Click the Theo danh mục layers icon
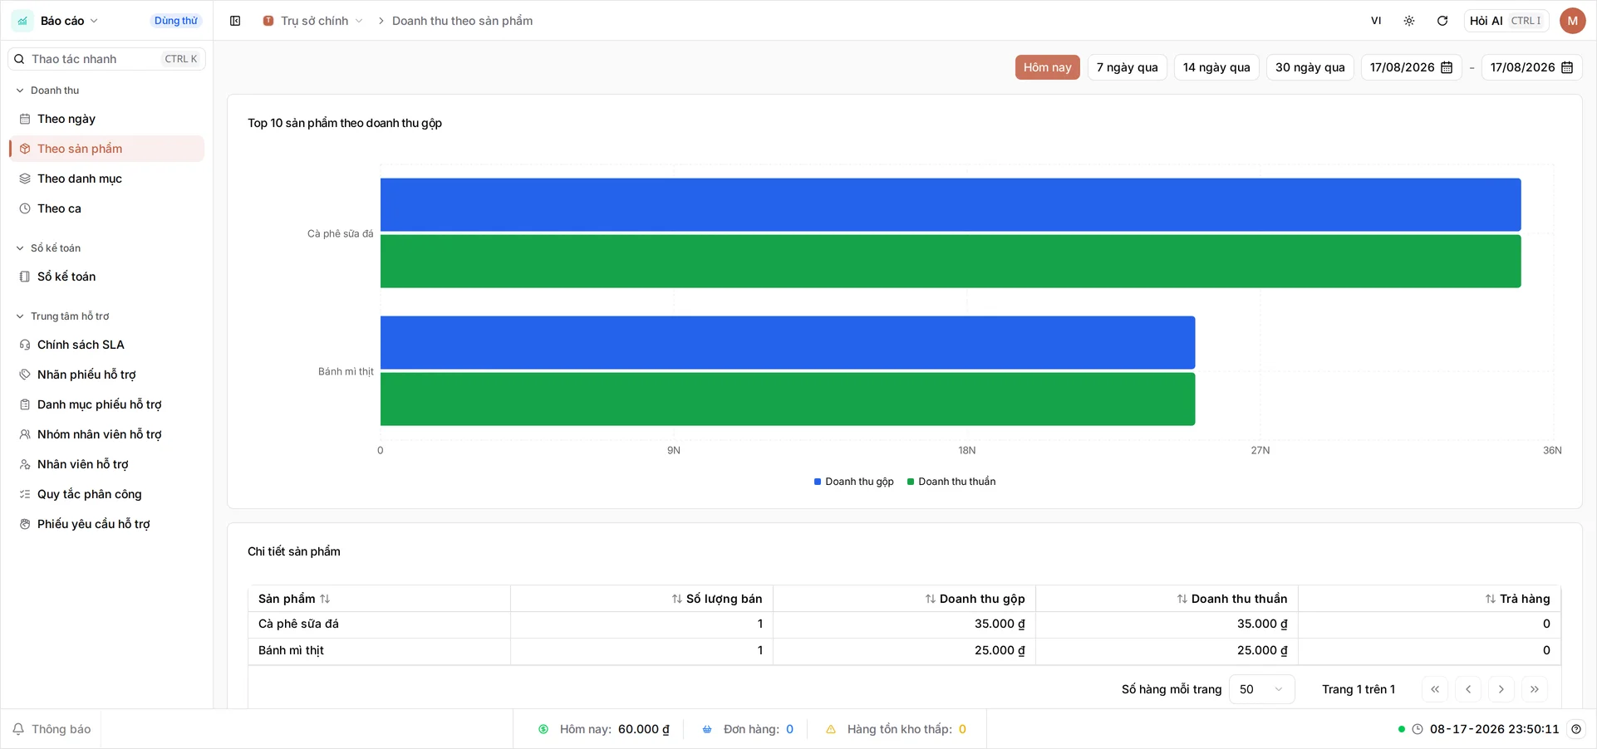Viewport: 1597px width, 749px height. coord(25,179)
